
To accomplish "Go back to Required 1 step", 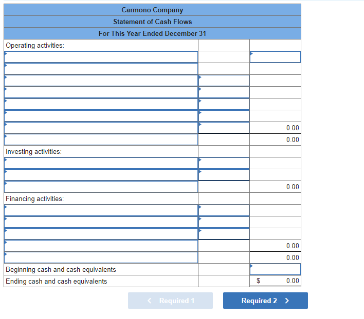I will [170, 301].
